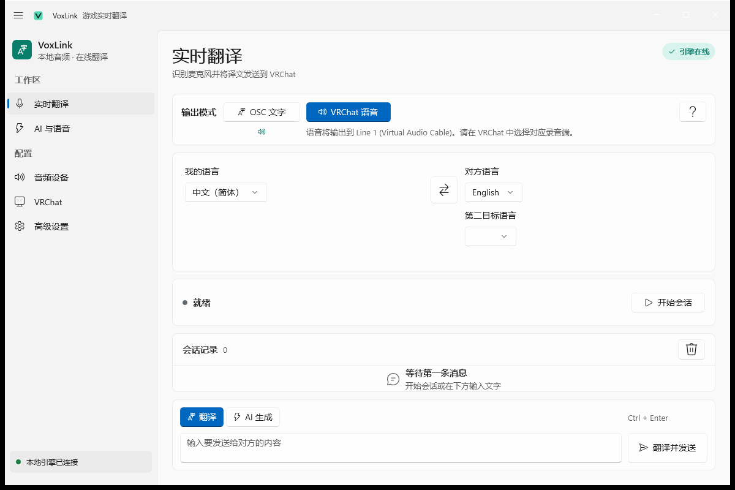Open 对方语言 dropdown showing English

(494, 192)
